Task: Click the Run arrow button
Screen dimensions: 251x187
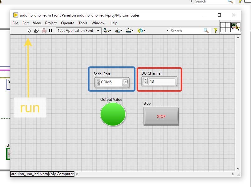Action: click(x=29, y=31)
